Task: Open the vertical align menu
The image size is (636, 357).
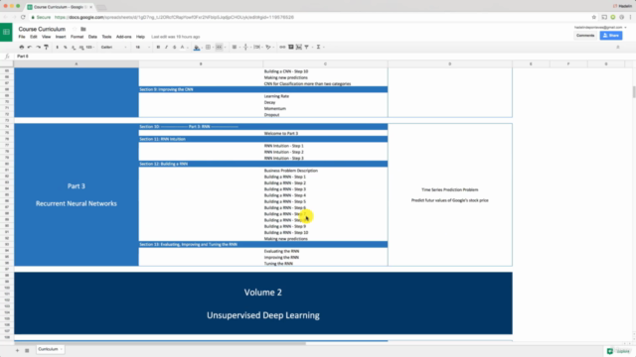Action: 245,47
